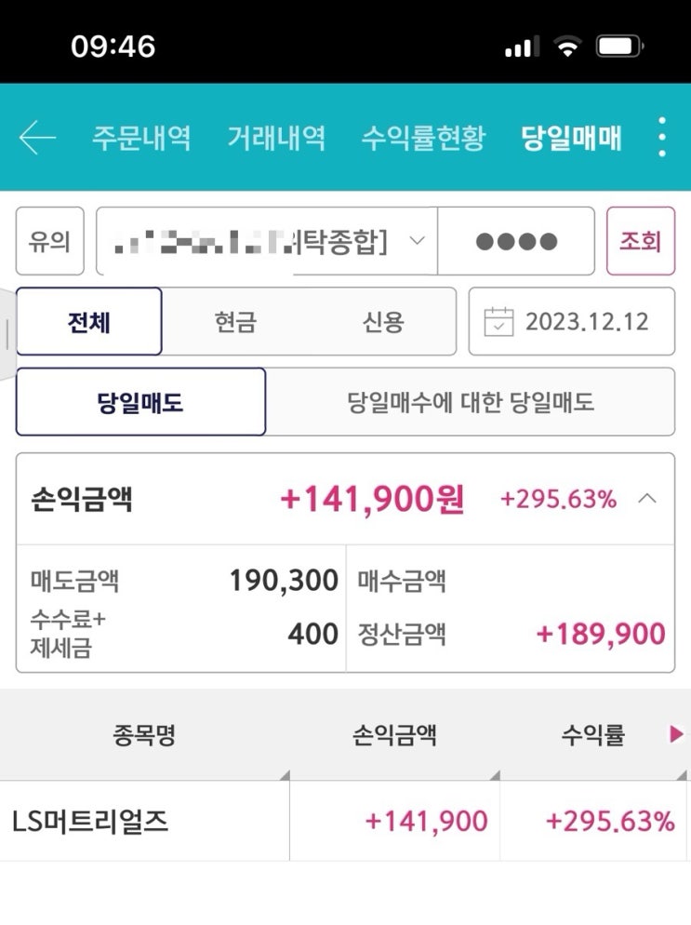691x925 pixels.
Task: Sort by 수익률 column header
Action: (x=592, y=735)
